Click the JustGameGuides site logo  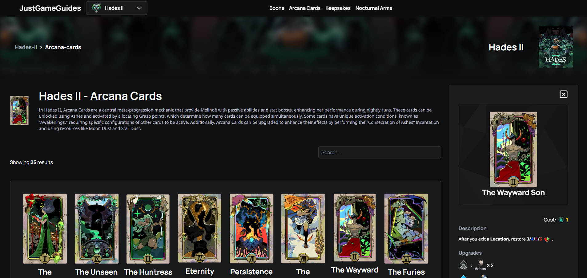point(50,8)
